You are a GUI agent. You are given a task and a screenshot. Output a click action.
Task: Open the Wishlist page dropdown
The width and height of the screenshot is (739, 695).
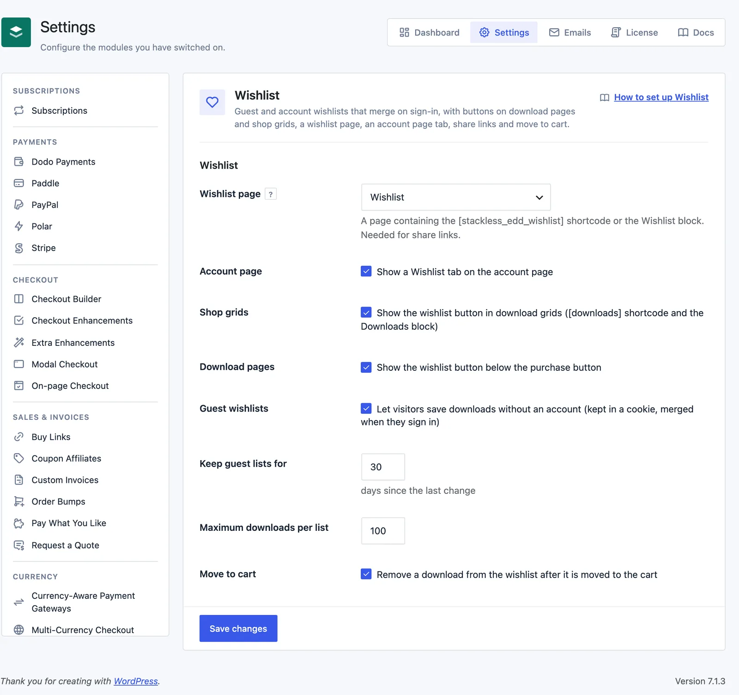[x=456, y=197]
